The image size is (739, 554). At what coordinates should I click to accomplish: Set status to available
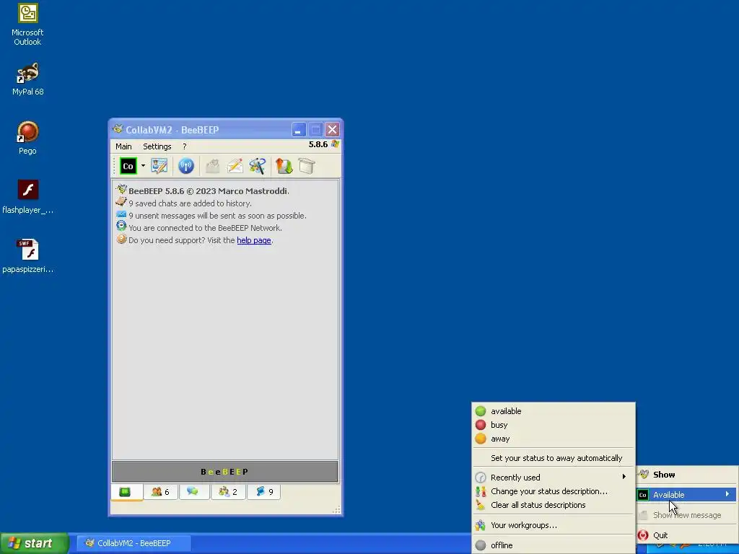tap(554, 411)
